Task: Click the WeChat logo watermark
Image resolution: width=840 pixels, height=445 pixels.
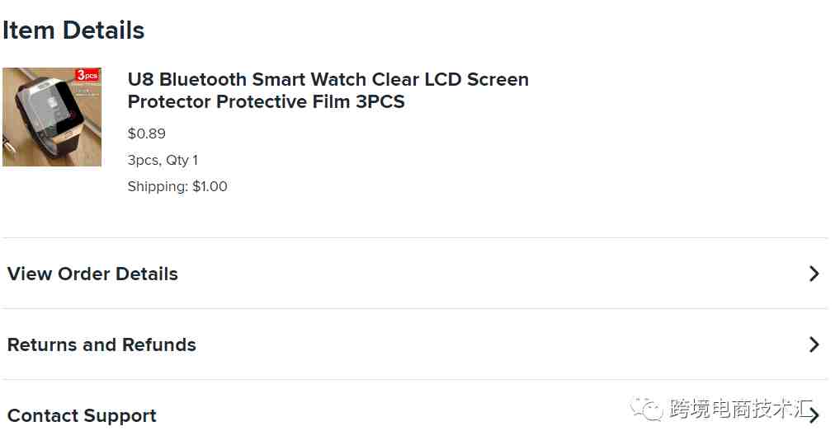Action: coord(647,410)
